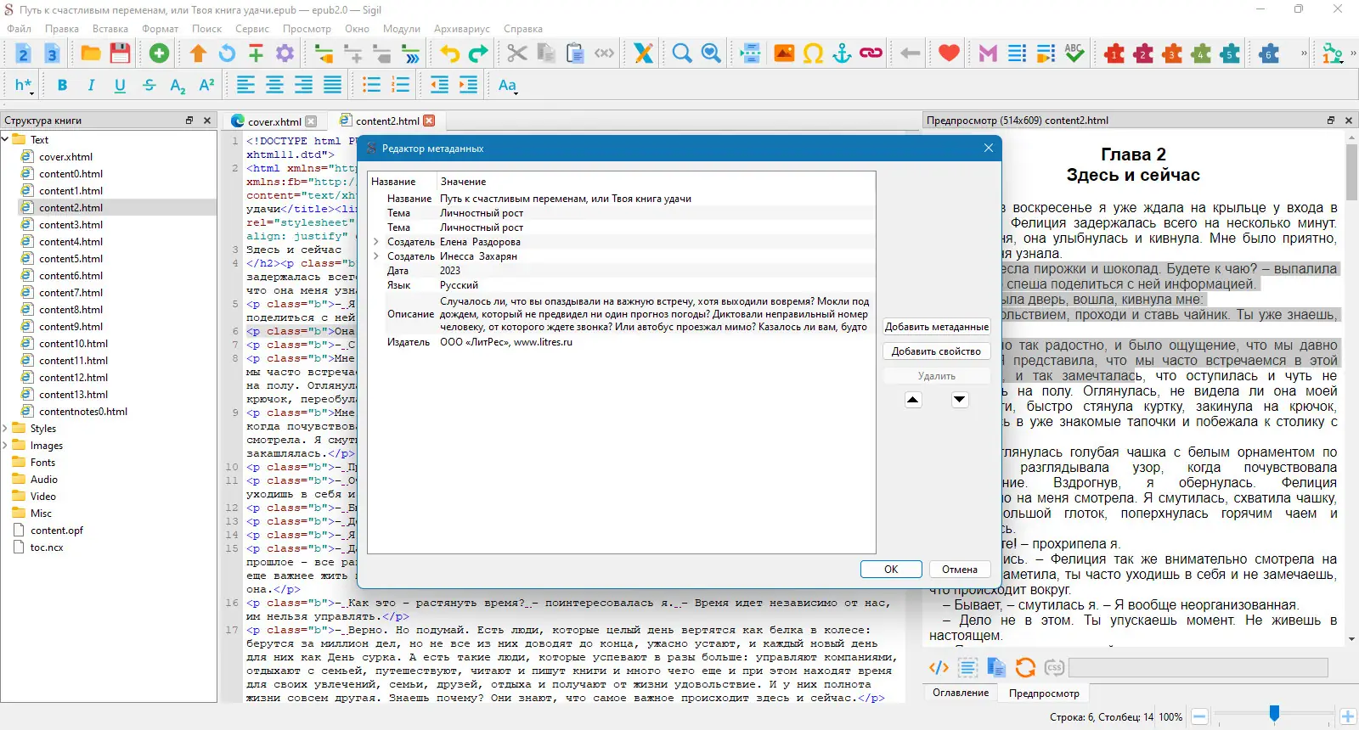Zoom in with the plus button
Screen dimensions: 1359x730
pyautogui.click(x=1348, y=717)
